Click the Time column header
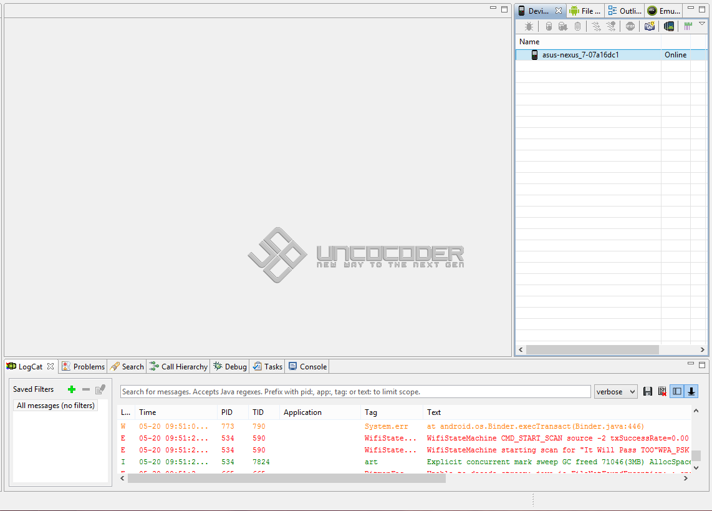The image size is (712, 511). coord(176,412)
